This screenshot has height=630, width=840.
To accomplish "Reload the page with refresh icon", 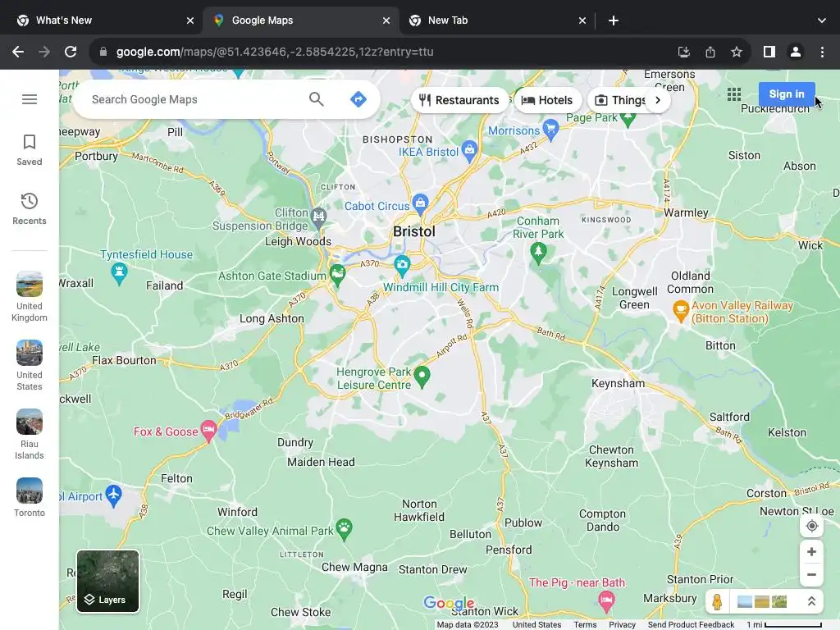I will [x=71, y=52].
